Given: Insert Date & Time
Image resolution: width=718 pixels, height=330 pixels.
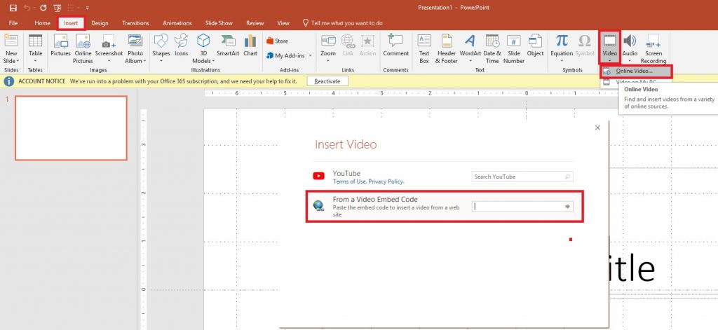Looking at the screenshot, I should (x=492, y=48).
